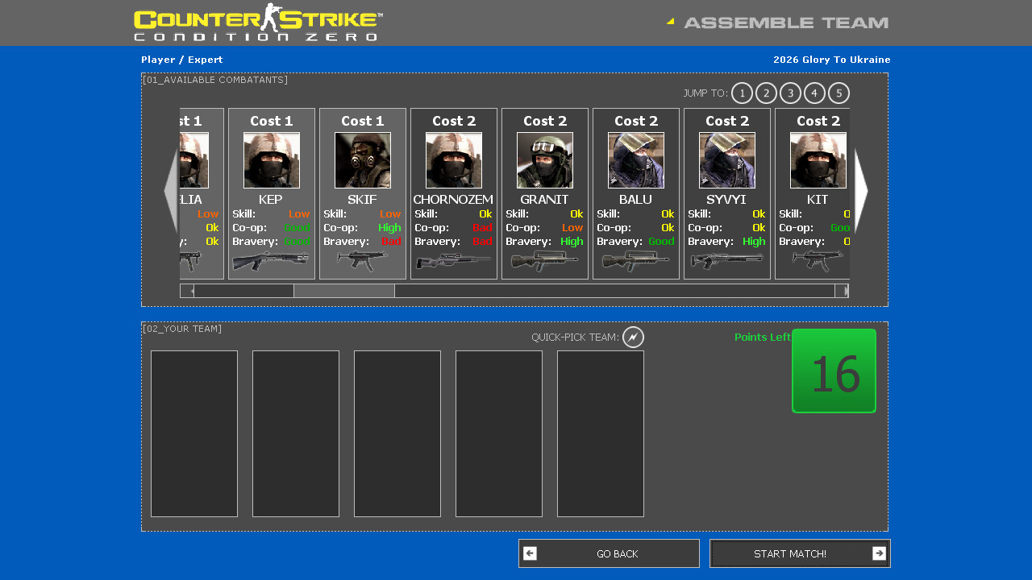Select SYVYI's weapon icon
This screenshot has width=1032, height=580.
click(x=726, y=261)
